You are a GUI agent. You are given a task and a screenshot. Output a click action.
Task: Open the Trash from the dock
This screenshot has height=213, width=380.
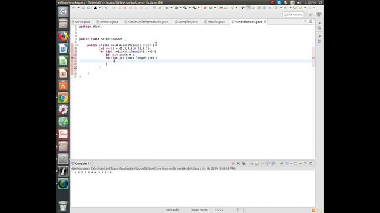coord(63,206)
